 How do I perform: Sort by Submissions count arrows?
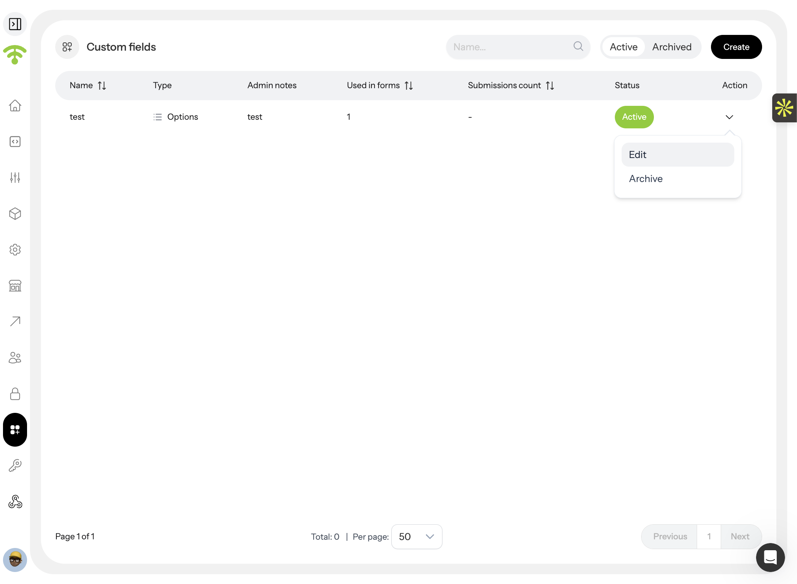coord(550,86)
